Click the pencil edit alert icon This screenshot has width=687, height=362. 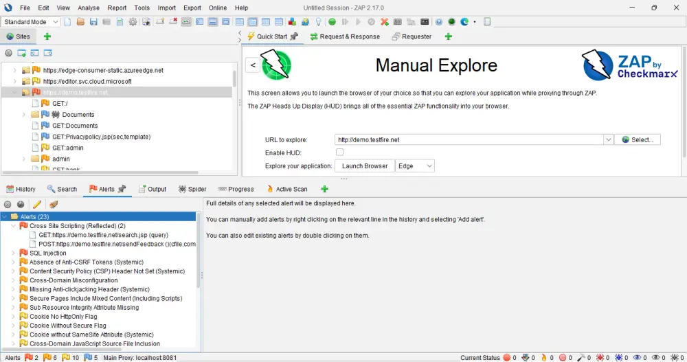click(x=37, y=204)
